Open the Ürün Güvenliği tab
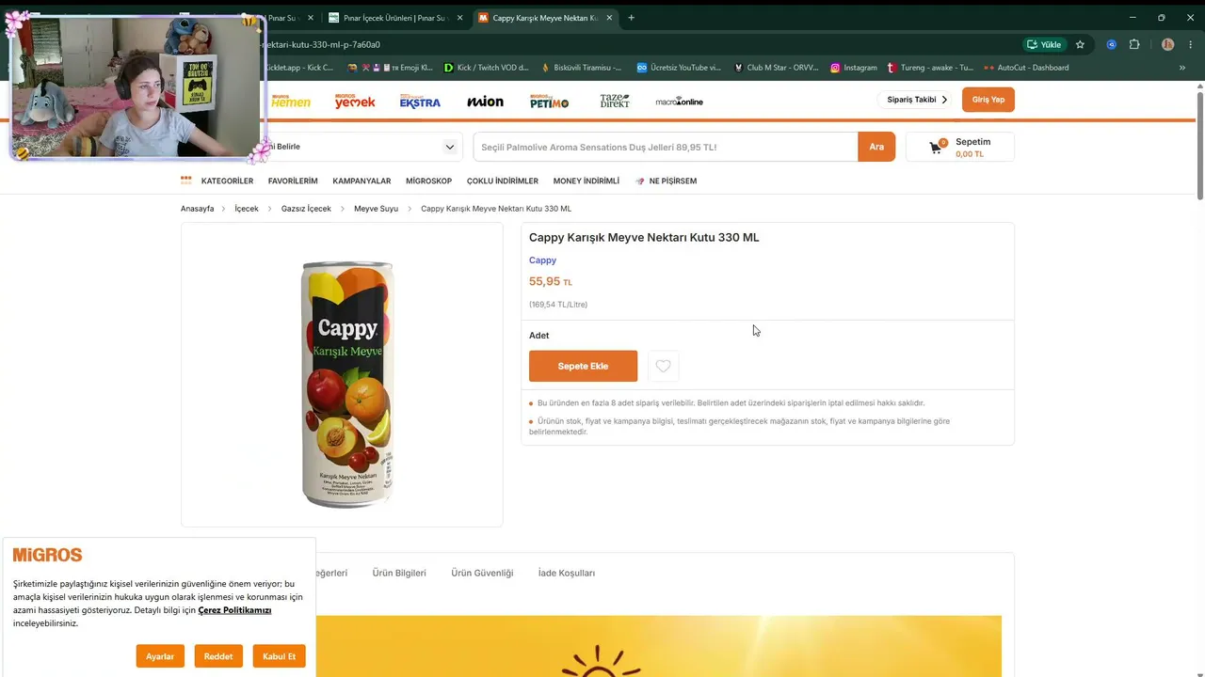This screenshot has width=1205, height=677. 482,573
